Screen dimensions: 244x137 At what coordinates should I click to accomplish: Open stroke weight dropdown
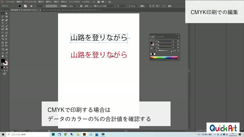pos(43,6)
